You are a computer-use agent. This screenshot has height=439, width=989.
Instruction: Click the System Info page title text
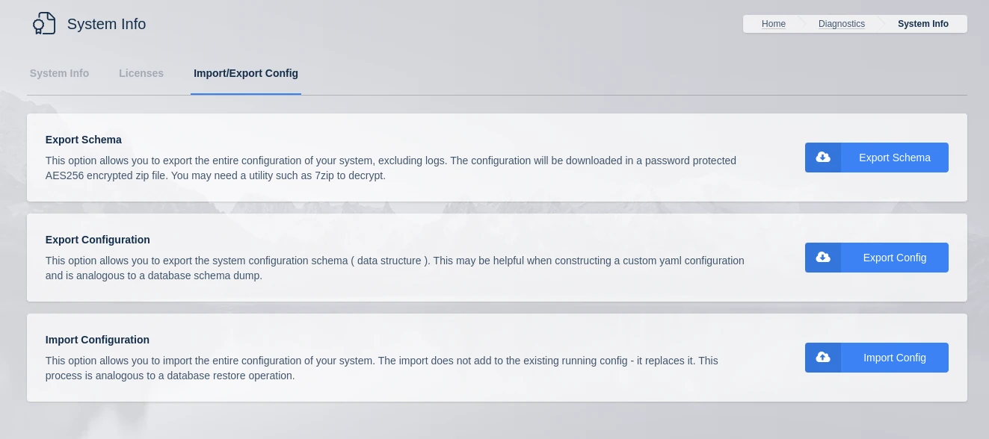tap(106, 24)
